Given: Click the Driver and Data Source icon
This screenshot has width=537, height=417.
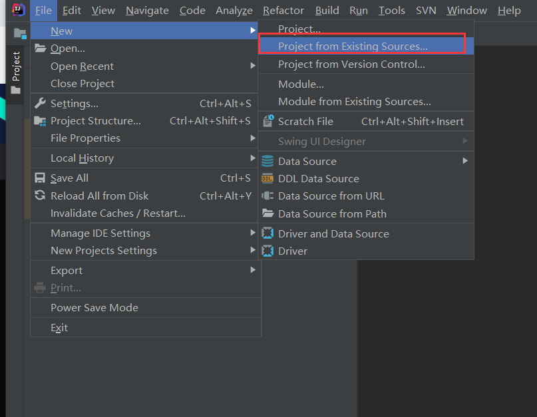Looking at the screenshot, I should 268,233.
